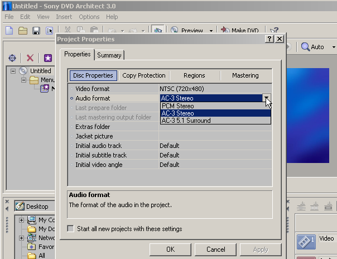The width and height of the screenshot is (337, 259).
Task: Click the blue target icon in project panel
Action: click(x=12, y=58)
